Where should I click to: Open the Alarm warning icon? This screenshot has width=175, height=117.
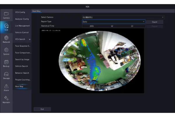point(6,88)
